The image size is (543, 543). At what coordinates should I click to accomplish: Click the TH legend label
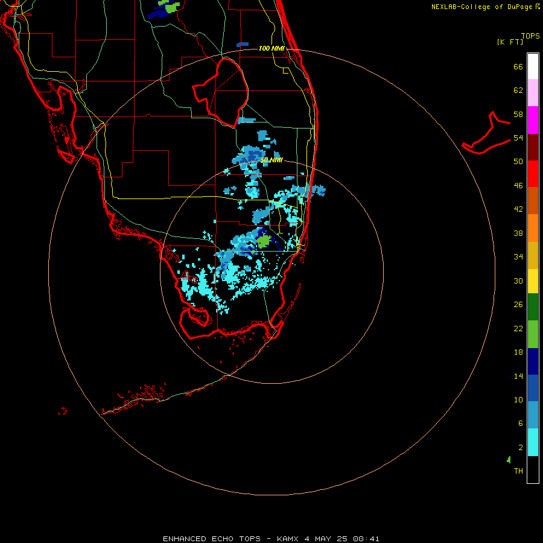click(518, 471)
